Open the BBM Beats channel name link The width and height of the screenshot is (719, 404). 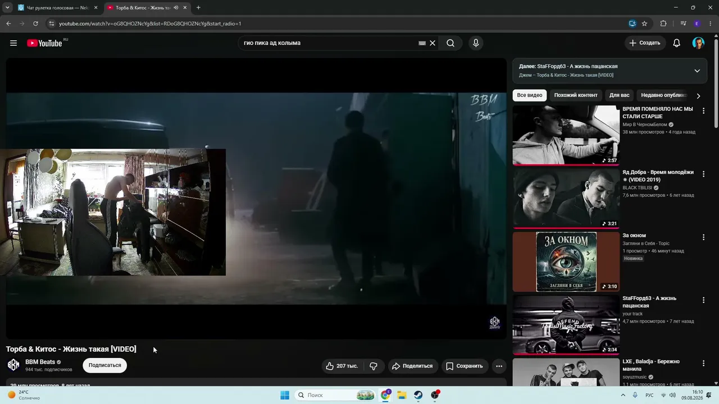pos(40,362)
